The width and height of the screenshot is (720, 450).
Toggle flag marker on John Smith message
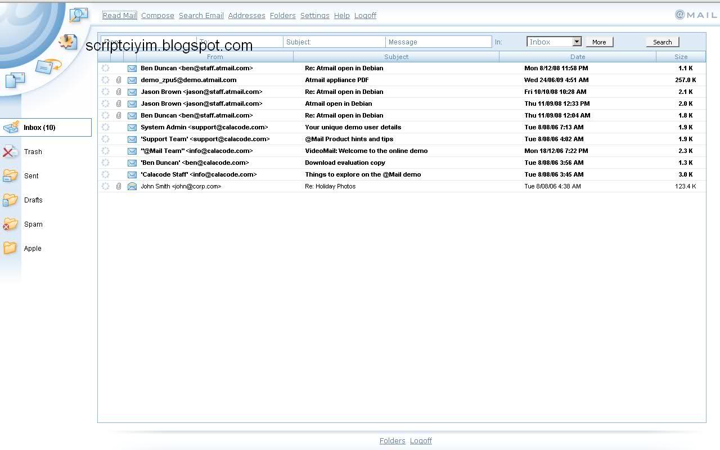pyautogui.click(x=105, y=186)
